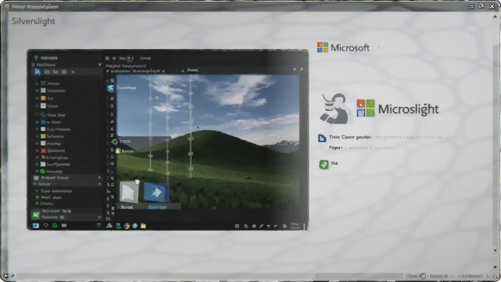Click the main window's scroll-up arrow

click(495, 17)
